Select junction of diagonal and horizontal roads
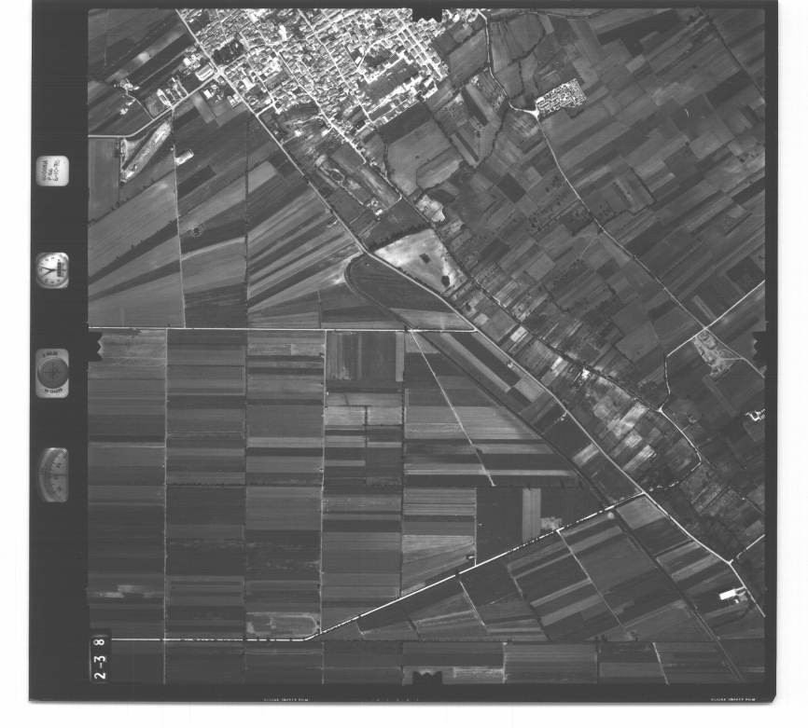This screenshot has height=728, width=808. pos(409,329)
